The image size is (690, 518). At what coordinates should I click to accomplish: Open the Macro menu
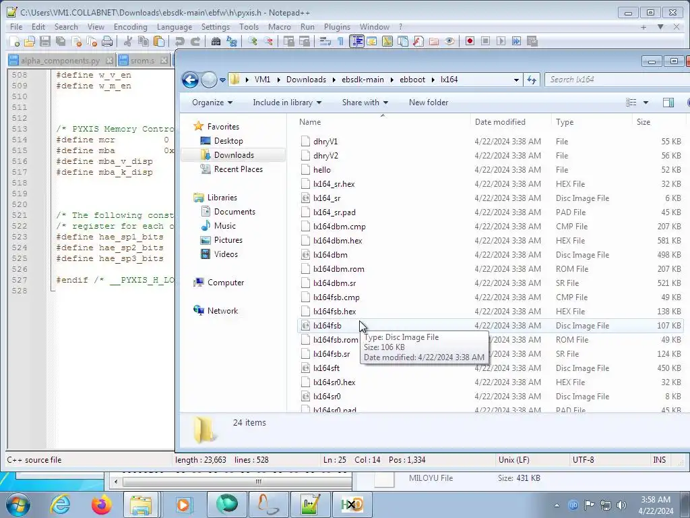coord(280,27)
